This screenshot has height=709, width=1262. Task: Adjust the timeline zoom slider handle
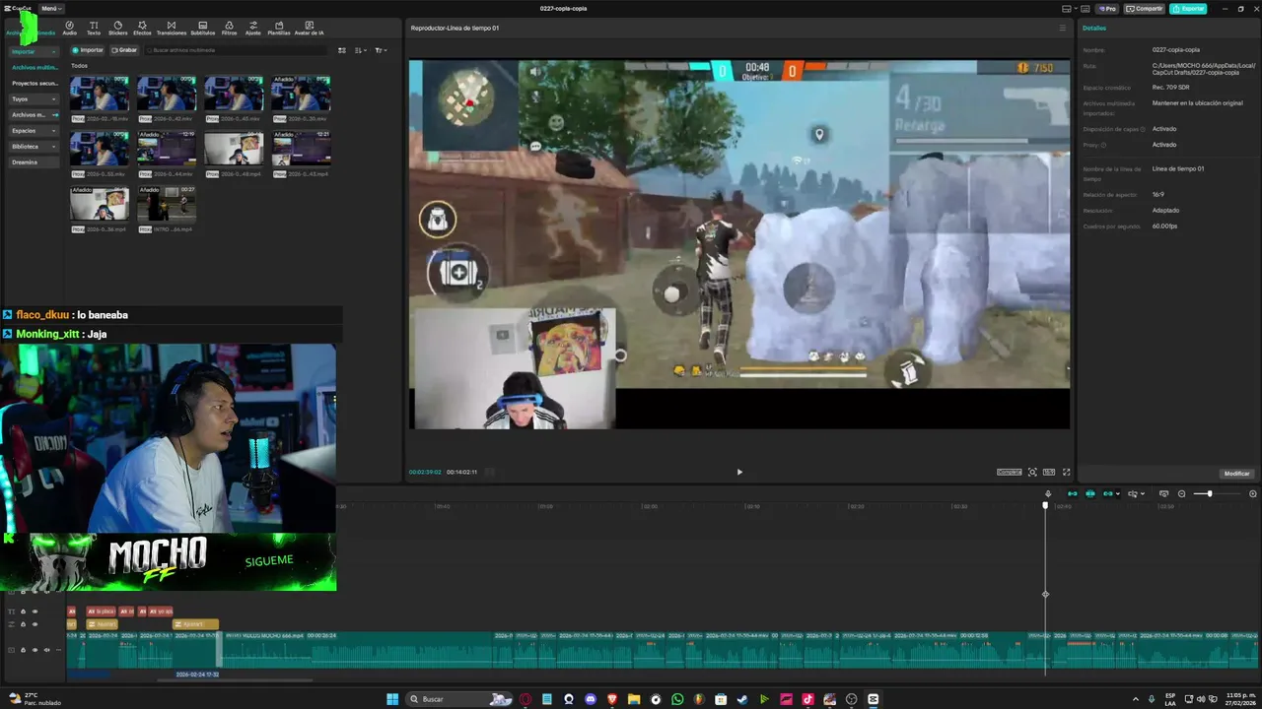1210,493
